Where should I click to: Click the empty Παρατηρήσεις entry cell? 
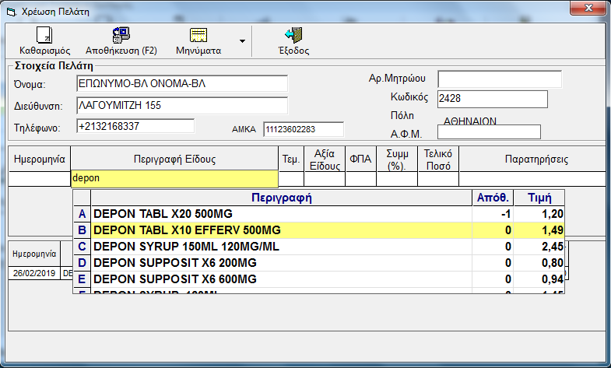click(x=532, y=179)
